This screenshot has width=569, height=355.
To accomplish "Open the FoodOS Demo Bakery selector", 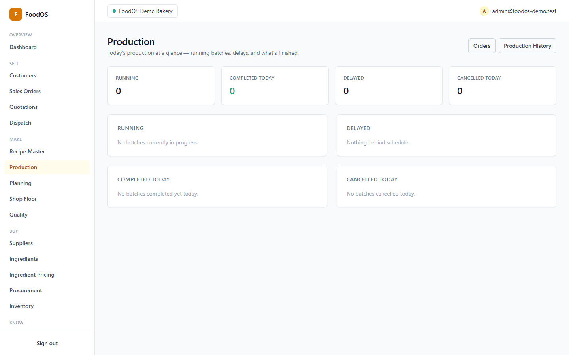I will 143,11.
